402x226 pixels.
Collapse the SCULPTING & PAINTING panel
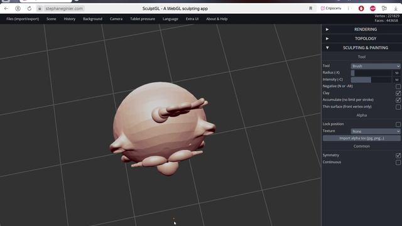click(x=362, y=48)
